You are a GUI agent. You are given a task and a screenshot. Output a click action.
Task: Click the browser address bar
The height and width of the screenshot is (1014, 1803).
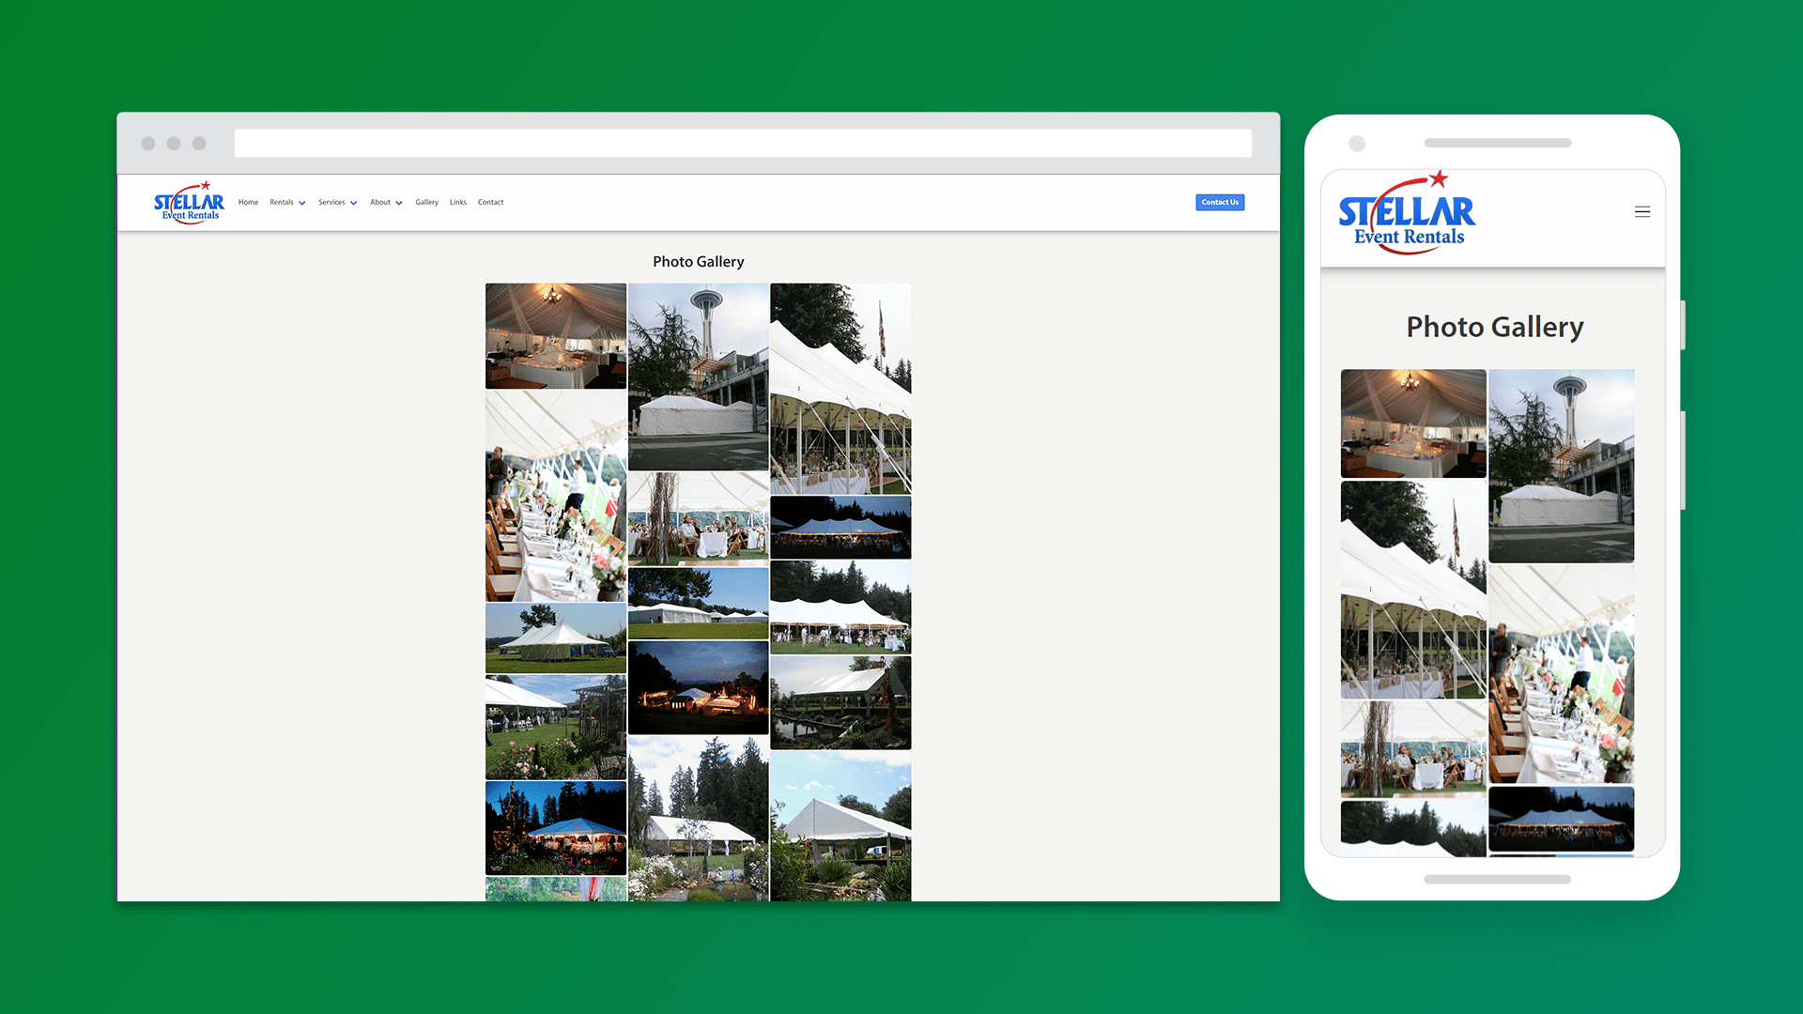(x=743, y=143)
